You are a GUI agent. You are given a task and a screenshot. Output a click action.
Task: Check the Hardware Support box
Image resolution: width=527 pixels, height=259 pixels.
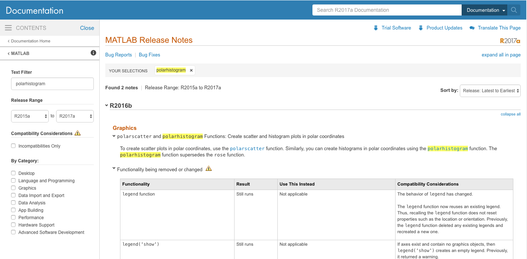click(x=13, y=225)
